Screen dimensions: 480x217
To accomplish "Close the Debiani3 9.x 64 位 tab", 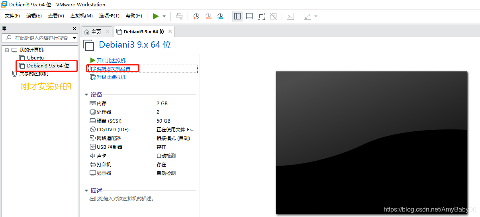I will [170, 32].
